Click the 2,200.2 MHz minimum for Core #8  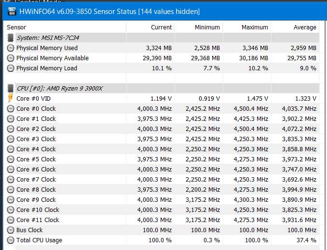203,190
